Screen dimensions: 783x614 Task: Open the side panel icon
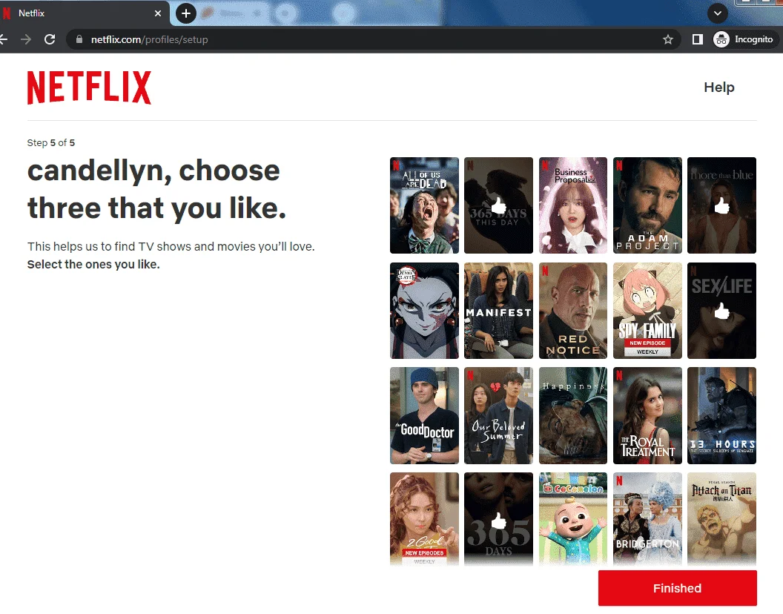tap(698, 39)
